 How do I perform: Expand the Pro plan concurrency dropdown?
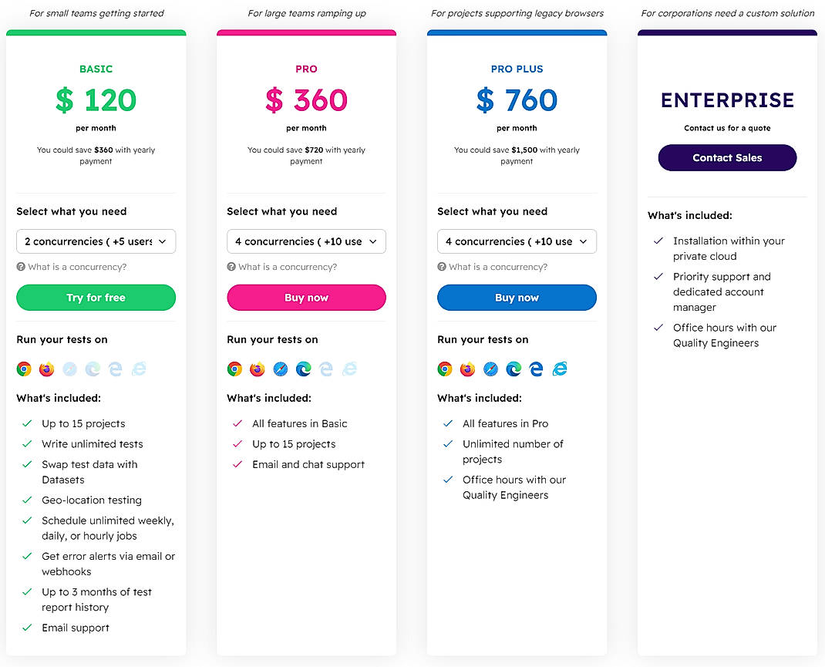coord(306,241)
